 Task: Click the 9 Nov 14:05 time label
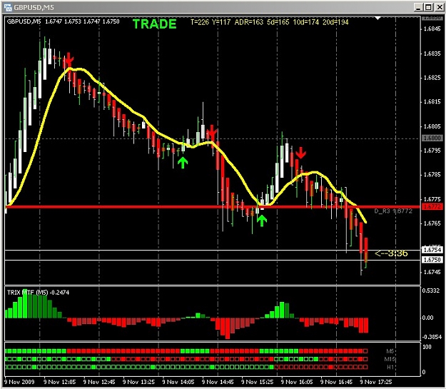178,382
